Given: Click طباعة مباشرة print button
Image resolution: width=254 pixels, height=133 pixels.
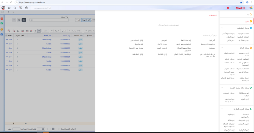Looking at the screenshot, I should [76, 31].
